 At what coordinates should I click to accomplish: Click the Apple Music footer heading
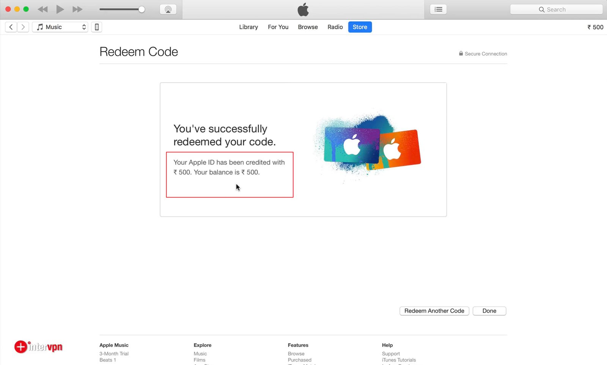[x=114, y=345]
